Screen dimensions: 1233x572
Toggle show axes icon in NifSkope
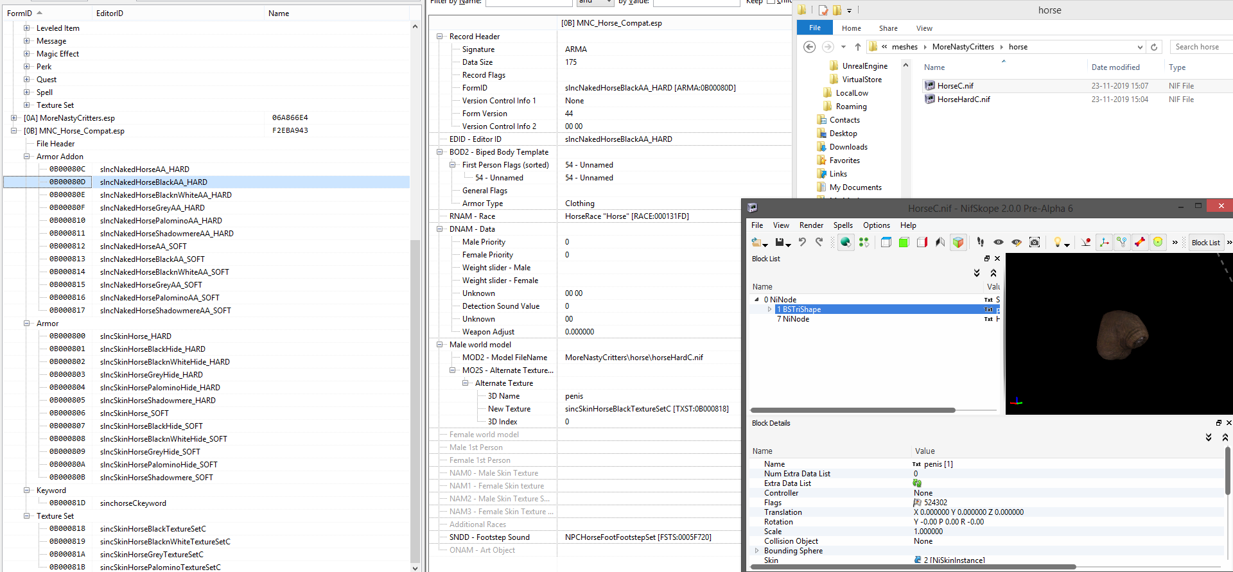coord(1104,242)
